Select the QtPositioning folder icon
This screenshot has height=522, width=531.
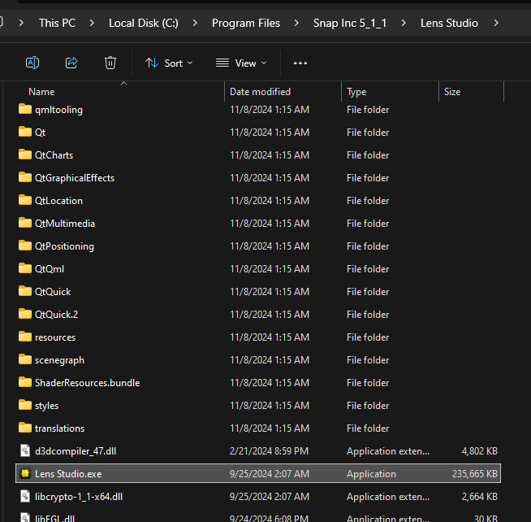pyautogui.click(x=25, y=246)
